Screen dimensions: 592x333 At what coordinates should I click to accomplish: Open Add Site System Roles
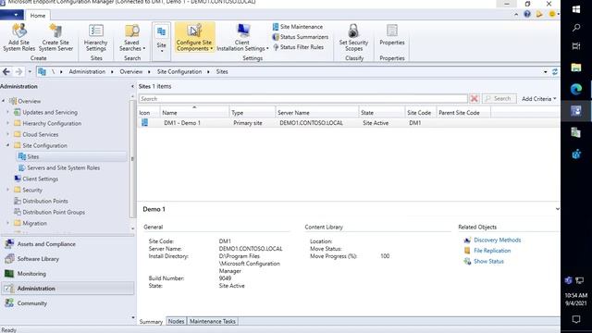(18, 37)
